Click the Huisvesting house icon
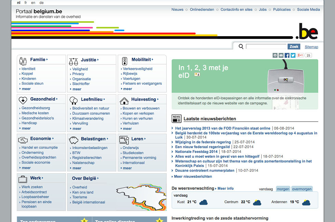Screen dimensions: 335x222 point(124,101)
